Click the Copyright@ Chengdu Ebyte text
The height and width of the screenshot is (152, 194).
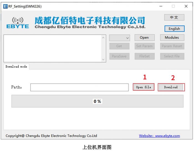point(51,136)
